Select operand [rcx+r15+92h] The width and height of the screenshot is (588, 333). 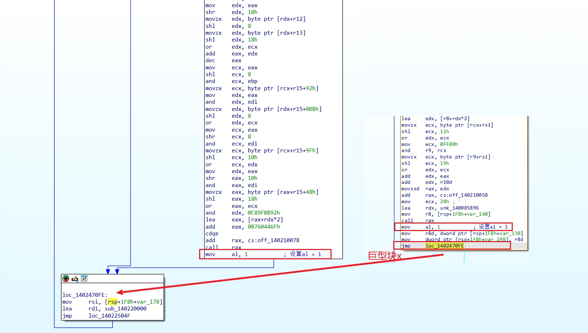tap(298, 88)
